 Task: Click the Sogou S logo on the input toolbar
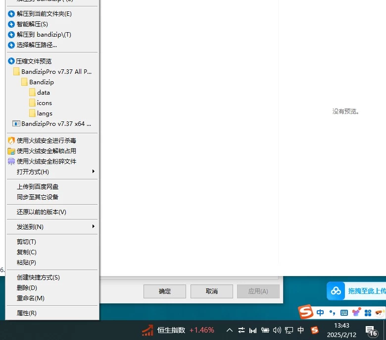(x=305, y=312)
